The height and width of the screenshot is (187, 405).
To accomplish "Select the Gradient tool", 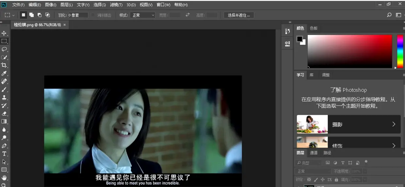I will click(x=4, y=121).
